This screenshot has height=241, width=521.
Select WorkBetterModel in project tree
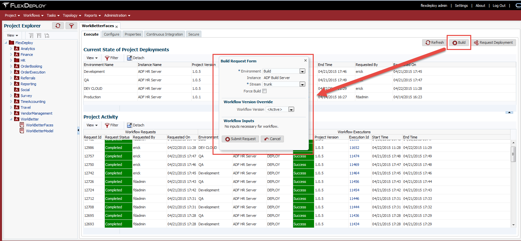click(40, 131)
